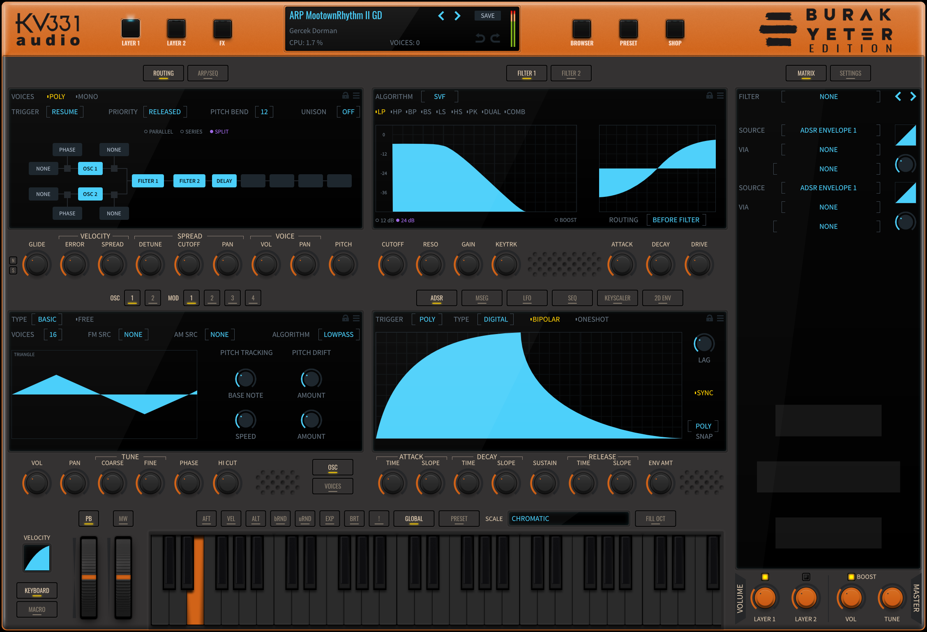Viewport: 927px width, 632px height.
Task: Open the hamburger menu in envelope panel
Action: tap(720, 318)
